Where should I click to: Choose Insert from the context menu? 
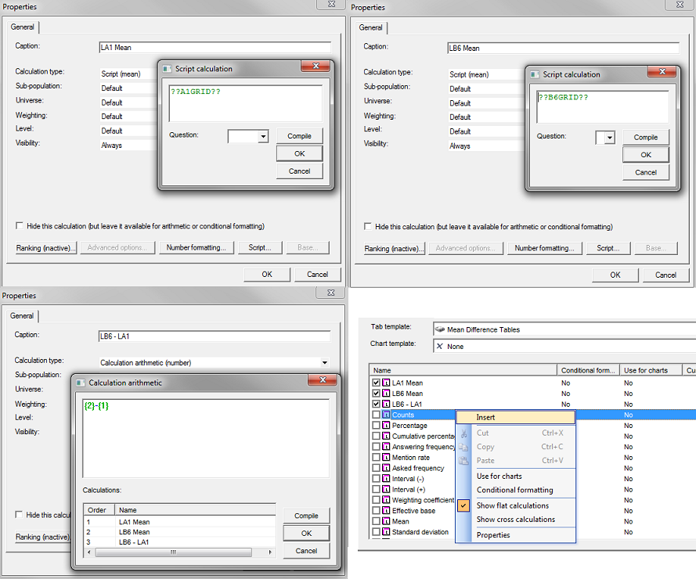(485, 418)
